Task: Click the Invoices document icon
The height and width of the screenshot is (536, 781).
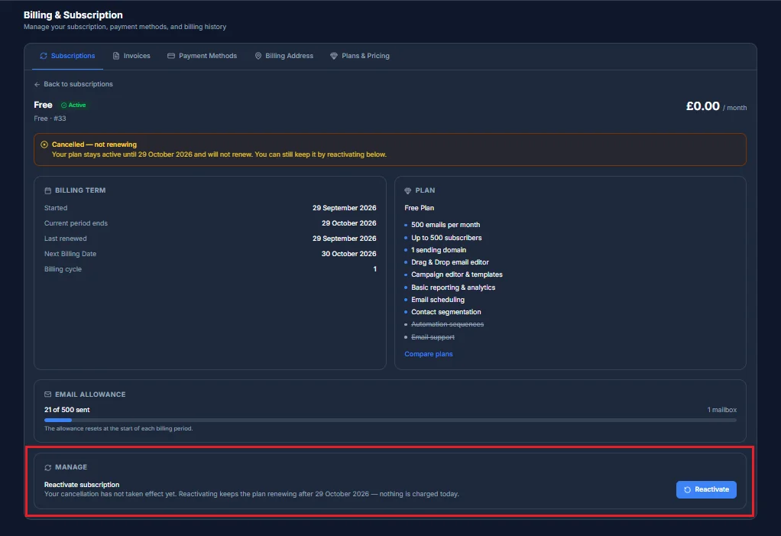Action: tap(116, 56)
